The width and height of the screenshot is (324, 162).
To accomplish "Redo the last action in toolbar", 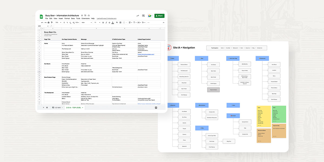I will 45,22.
